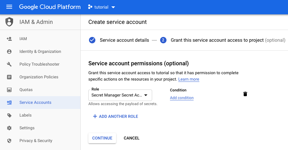Click the Organization Policies document icon

tap(9, 77)
